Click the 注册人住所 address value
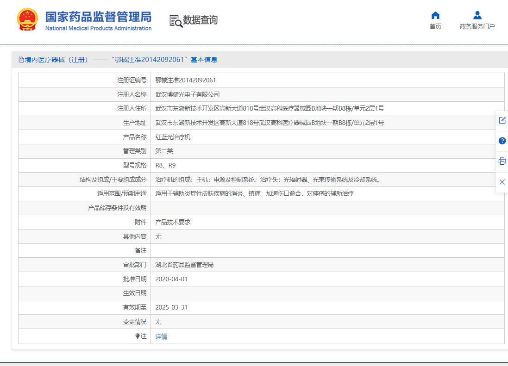Screen dimensions: 508x366 tap(270, 108)
